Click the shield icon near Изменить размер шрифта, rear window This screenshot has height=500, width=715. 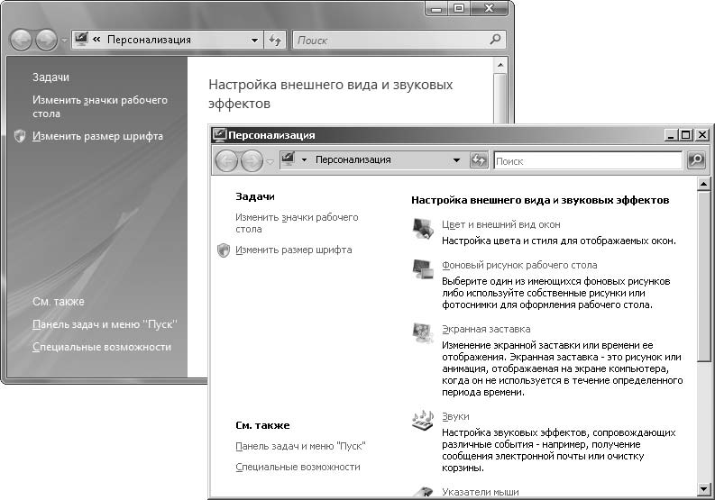click(20, 136)
